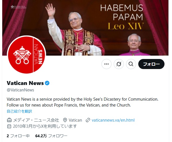Click the メディア・ニュース会社 category label
Viewport: 172px width, 142px height.
[x=36, y=120]
